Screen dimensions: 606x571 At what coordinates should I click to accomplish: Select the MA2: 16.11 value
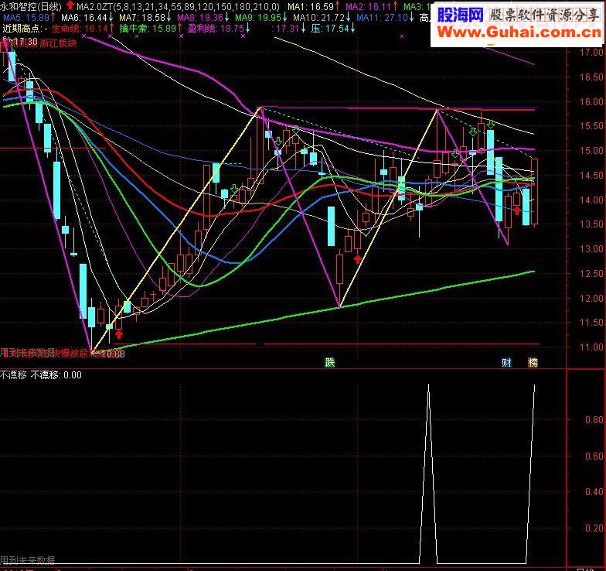coord(368,6)
